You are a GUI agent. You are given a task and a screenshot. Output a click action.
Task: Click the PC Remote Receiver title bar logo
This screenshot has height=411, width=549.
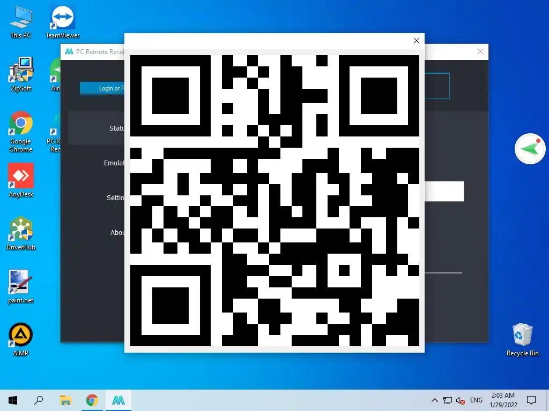click(69, 52)
